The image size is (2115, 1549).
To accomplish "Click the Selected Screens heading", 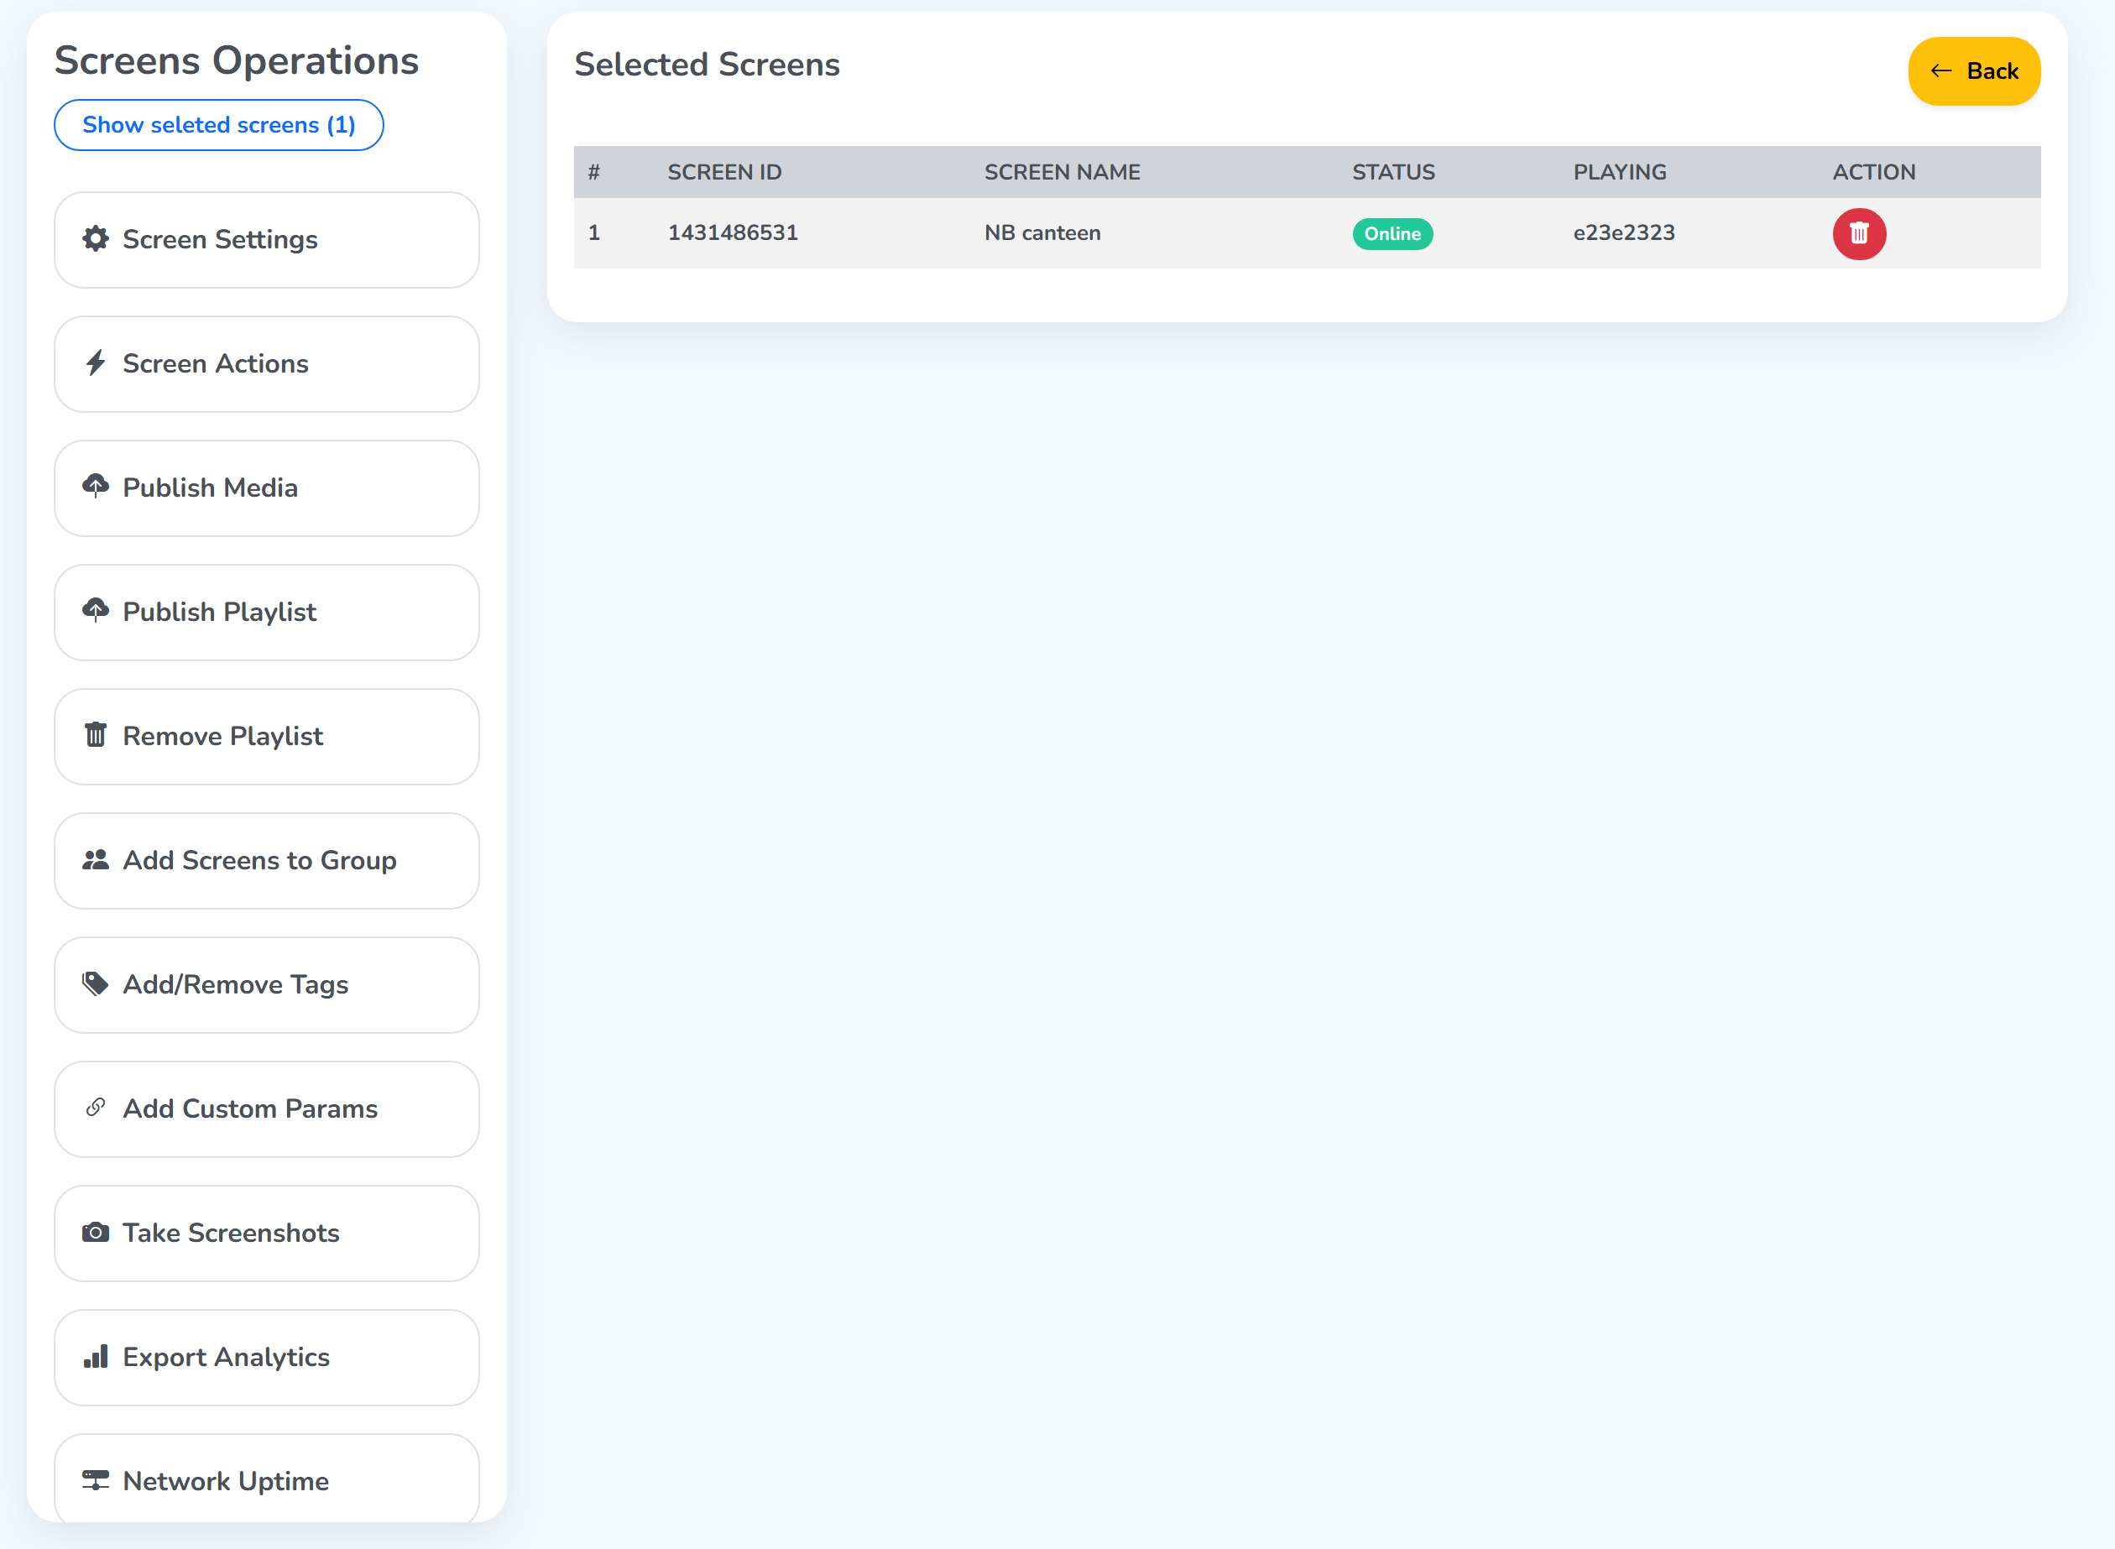I will click(706, 65).
